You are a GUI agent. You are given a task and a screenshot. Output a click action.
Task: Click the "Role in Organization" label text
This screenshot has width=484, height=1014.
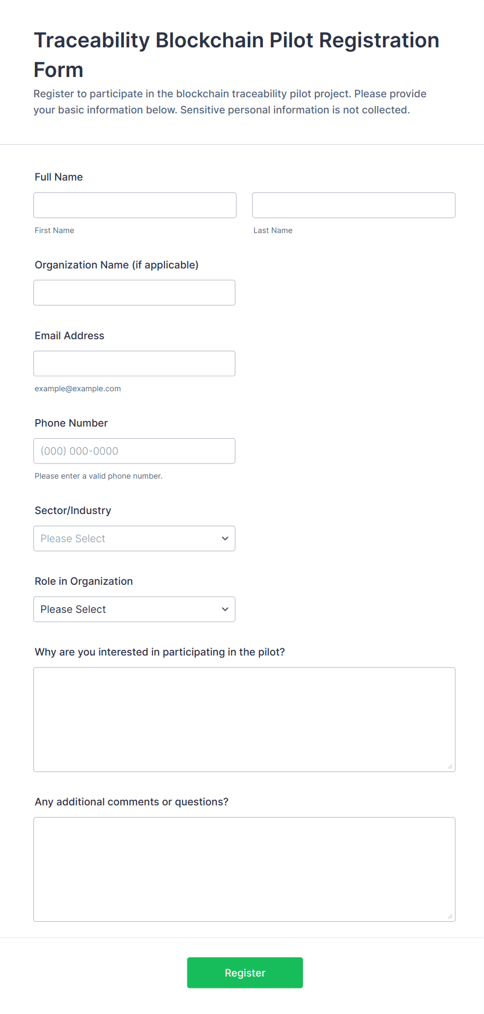(84, 581)
